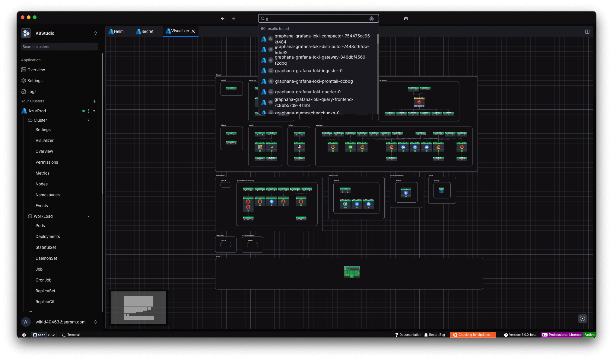Open CronJob under WorkLoad
The width and height of the screenshot is (613, 360).
coord(43,280)
